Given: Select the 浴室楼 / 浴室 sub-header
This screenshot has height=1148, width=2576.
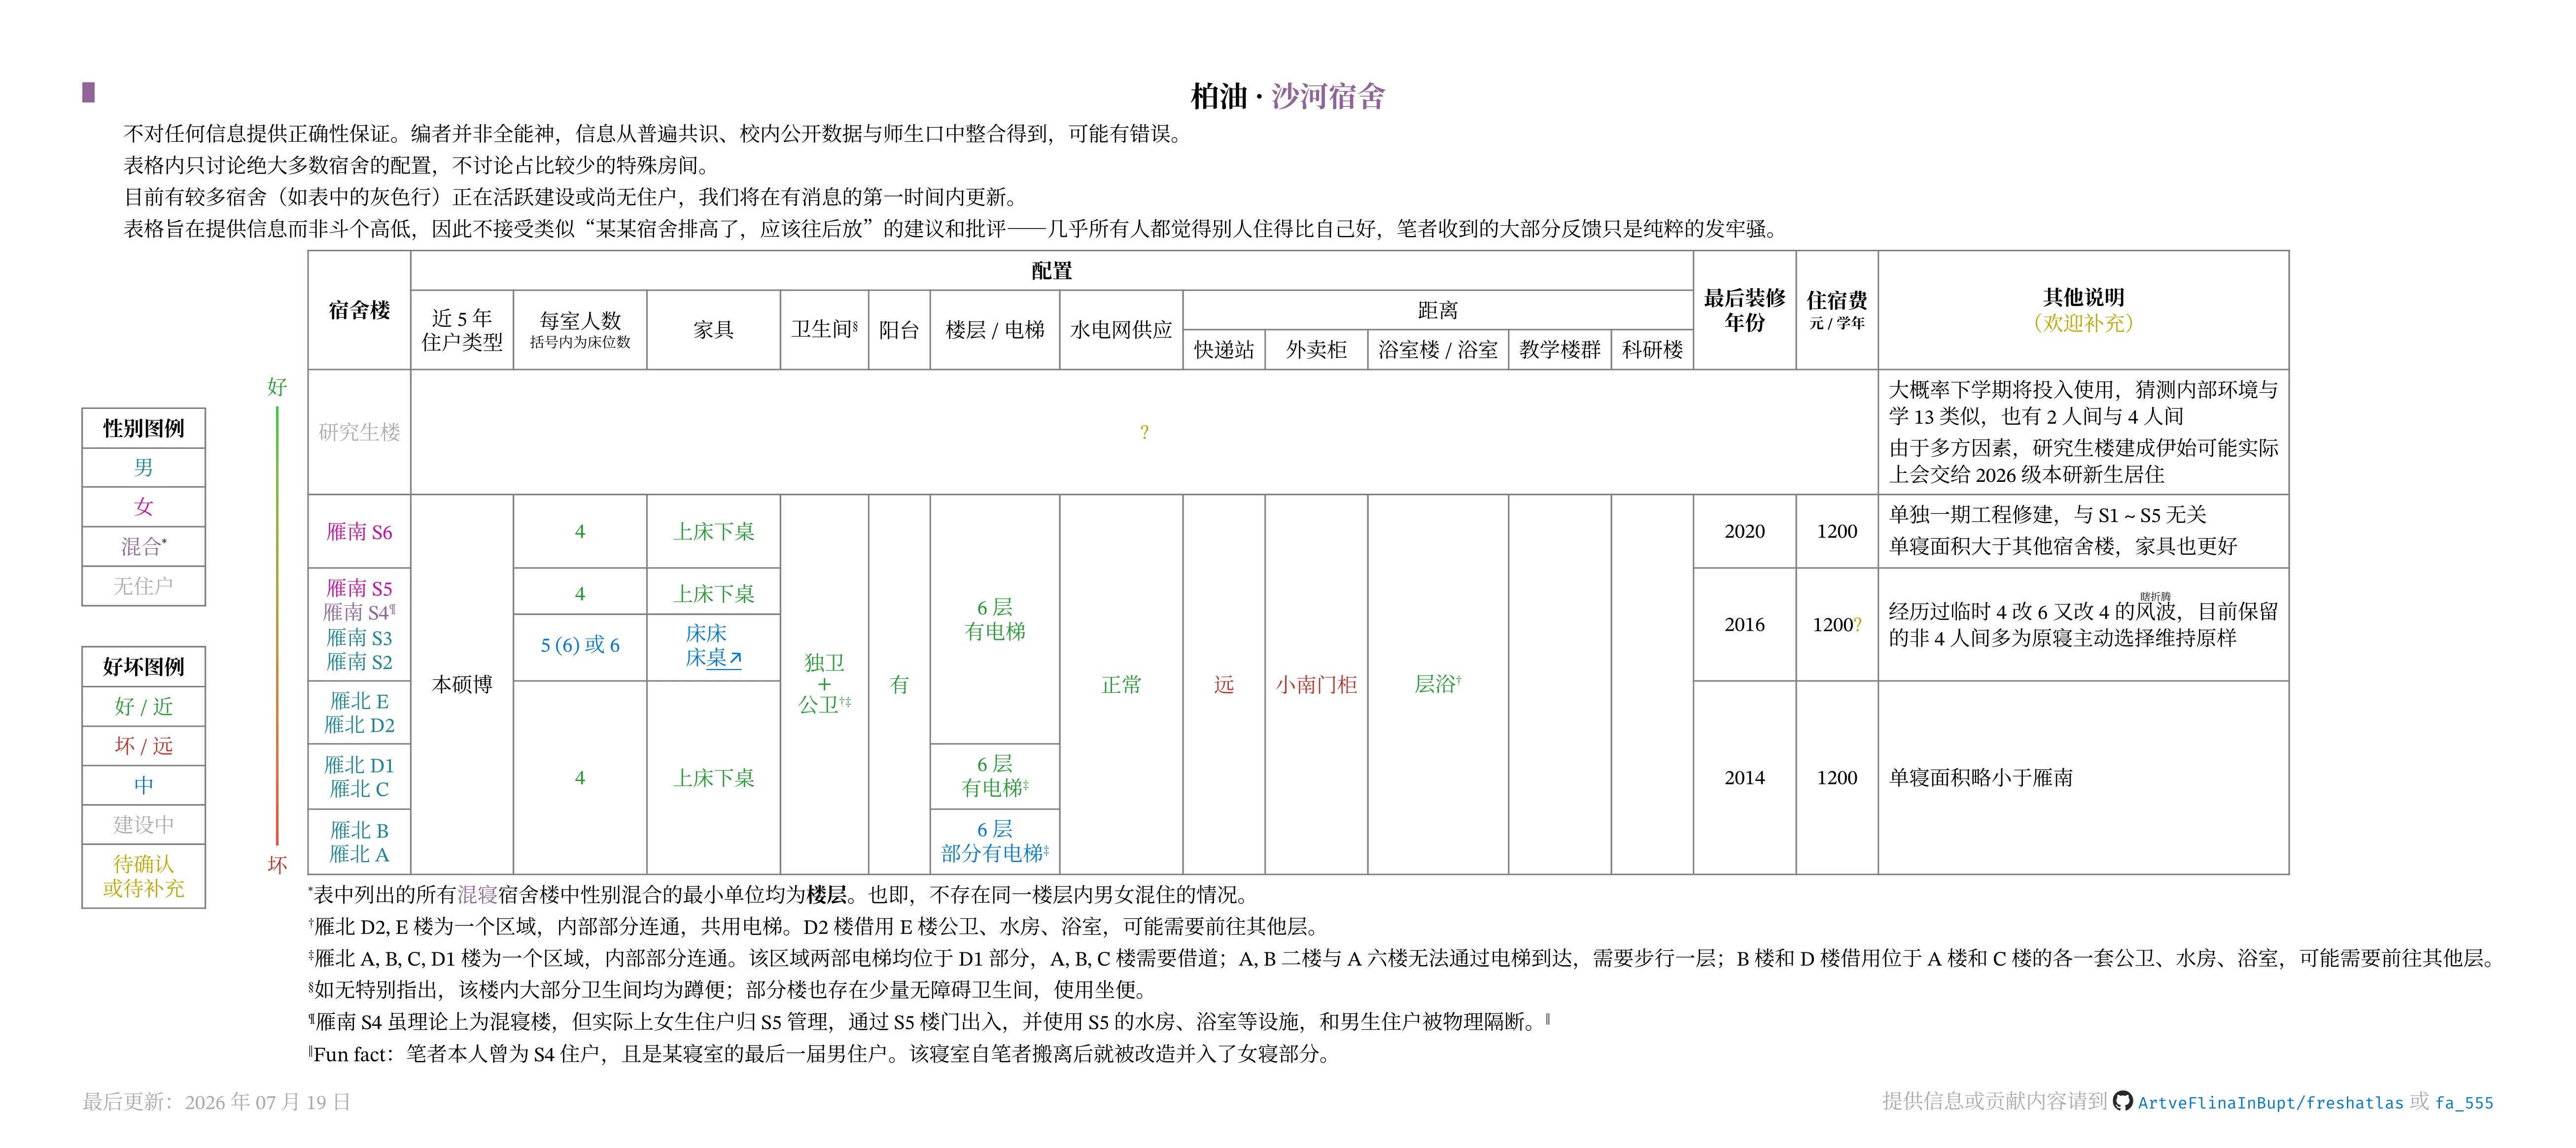Looking at the screenshot, I should [1438, 350].
